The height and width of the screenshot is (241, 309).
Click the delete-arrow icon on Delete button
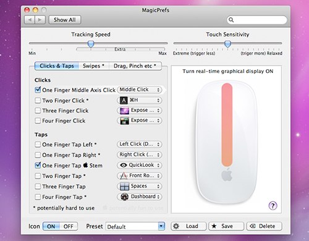pyautogui.click(x=253, y=226)
